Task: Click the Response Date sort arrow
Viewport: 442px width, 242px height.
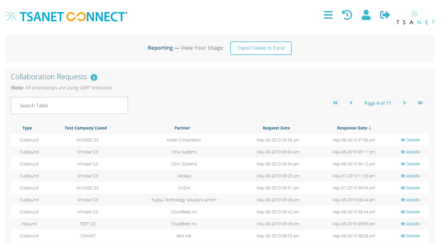Action: point(370,128)
